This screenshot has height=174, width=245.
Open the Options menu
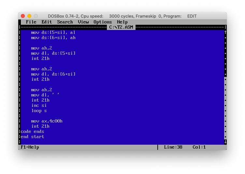(x=103, y=22)
